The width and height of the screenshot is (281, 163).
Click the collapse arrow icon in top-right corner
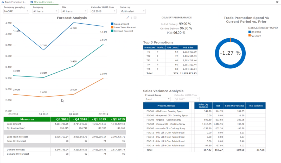277,2
